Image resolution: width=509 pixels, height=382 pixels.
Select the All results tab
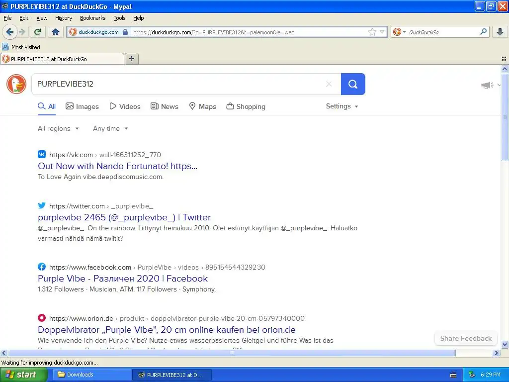[47, 106]
